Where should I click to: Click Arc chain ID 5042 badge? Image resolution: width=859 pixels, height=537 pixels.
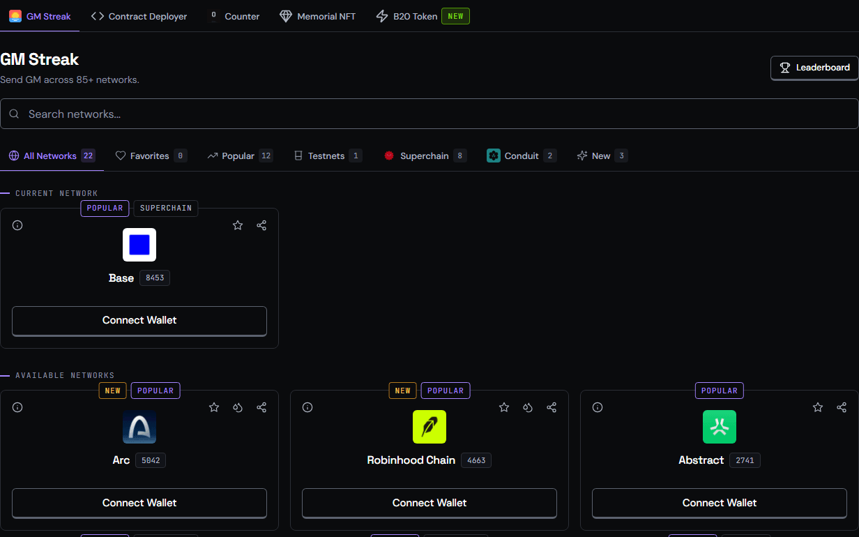pyautogui.click(x=151, y=460)
